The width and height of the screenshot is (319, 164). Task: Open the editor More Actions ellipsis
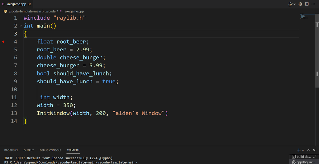point(314,4)
